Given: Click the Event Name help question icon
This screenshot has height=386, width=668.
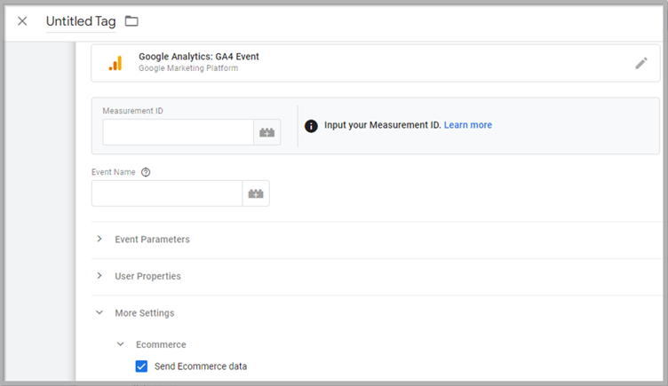Looking at the screenshot, I should click(x=146, y=172).
